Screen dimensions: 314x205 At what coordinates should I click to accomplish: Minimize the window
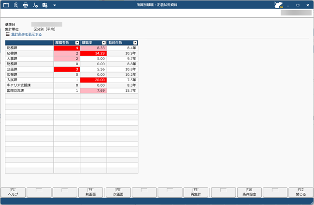288,6
